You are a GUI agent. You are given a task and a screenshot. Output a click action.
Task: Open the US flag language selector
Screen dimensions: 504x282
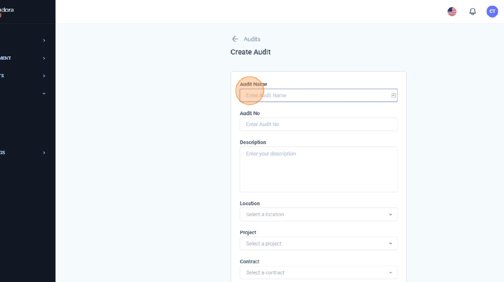(x=452, y=12)
